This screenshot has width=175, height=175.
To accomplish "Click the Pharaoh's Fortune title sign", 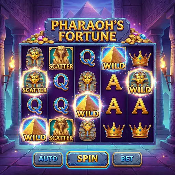I will click(87, 30).
